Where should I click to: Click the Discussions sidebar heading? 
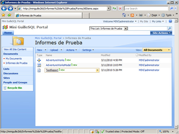11,73
